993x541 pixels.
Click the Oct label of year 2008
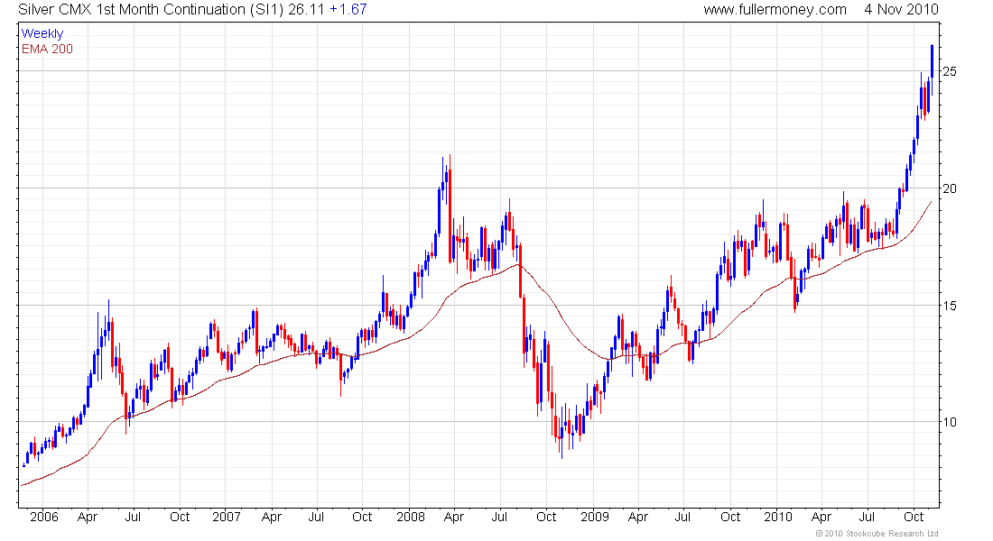click(x=546, y=517)
